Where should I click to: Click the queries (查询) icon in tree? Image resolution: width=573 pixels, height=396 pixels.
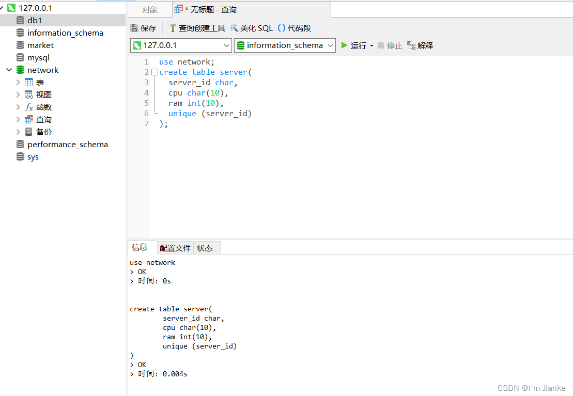pos(29,119)
